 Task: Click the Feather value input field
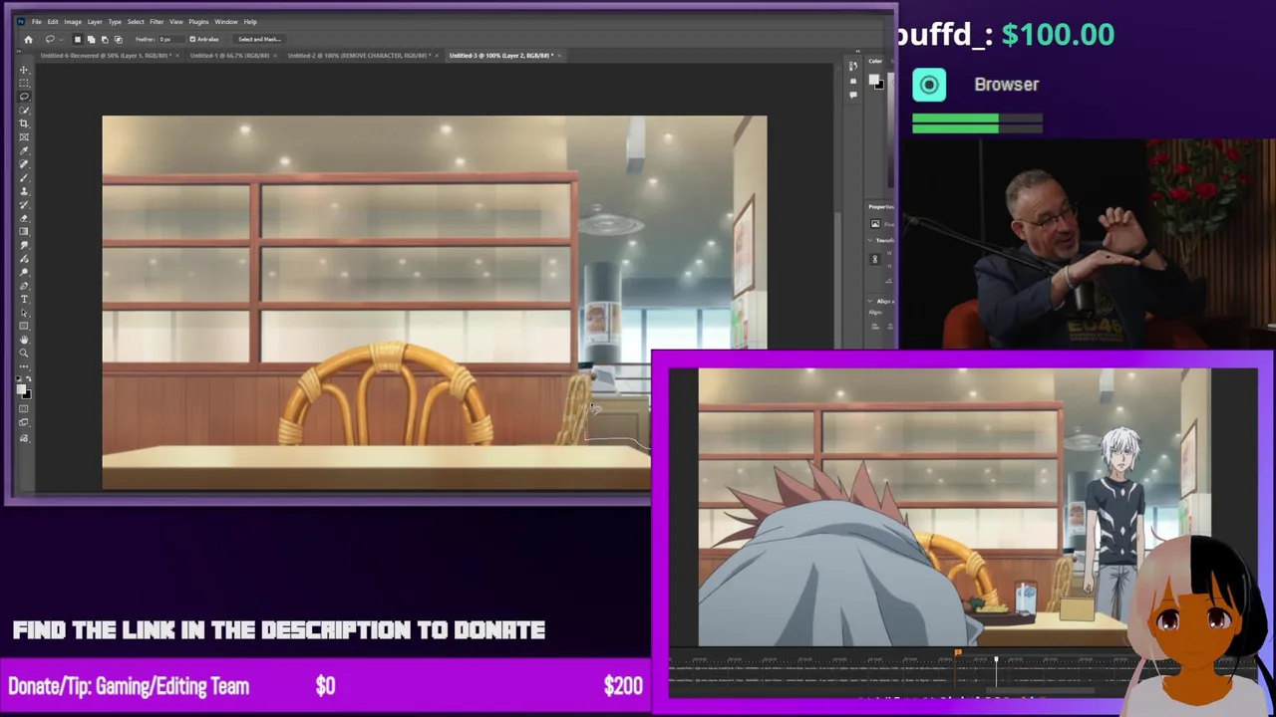coord(171,39)
